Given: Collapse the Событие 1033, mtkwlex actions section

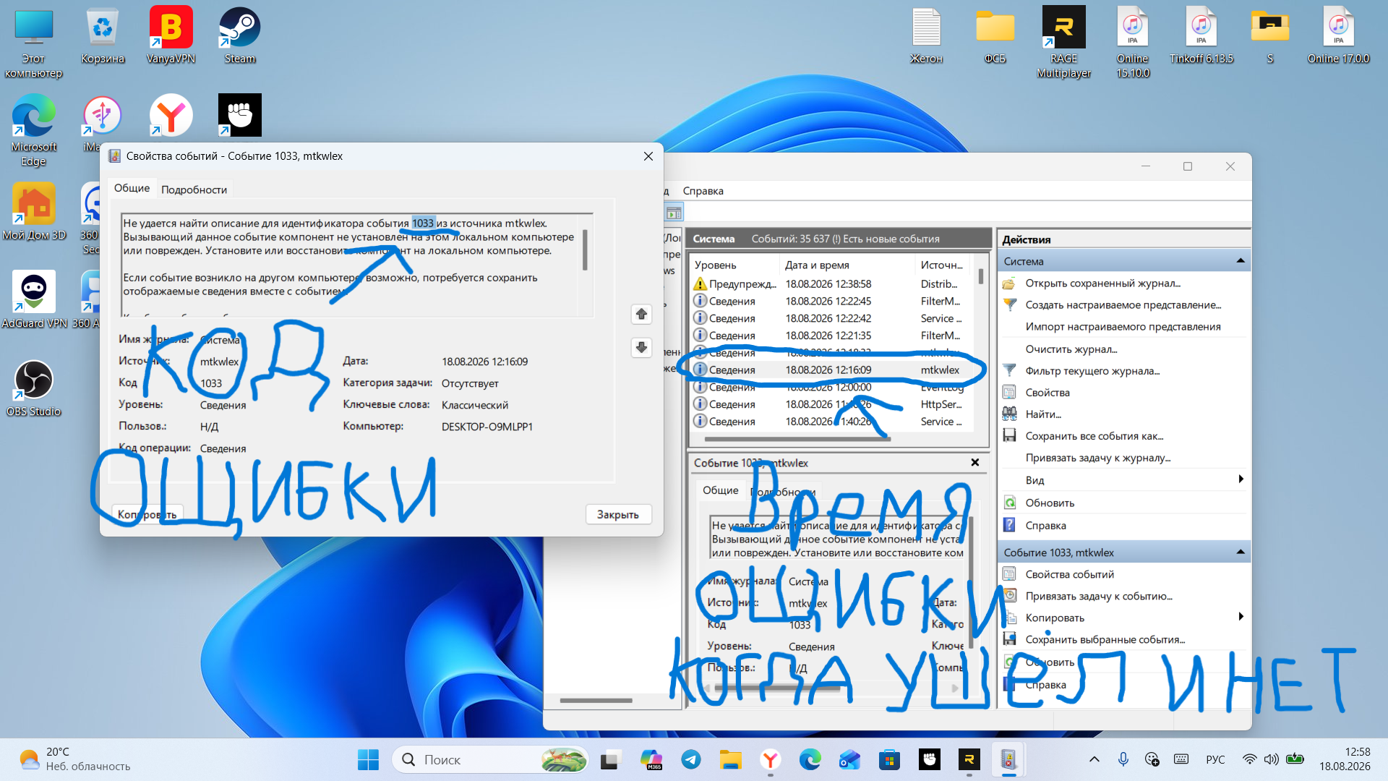Looking at the screenshot, I should (x=1241, y=552).
